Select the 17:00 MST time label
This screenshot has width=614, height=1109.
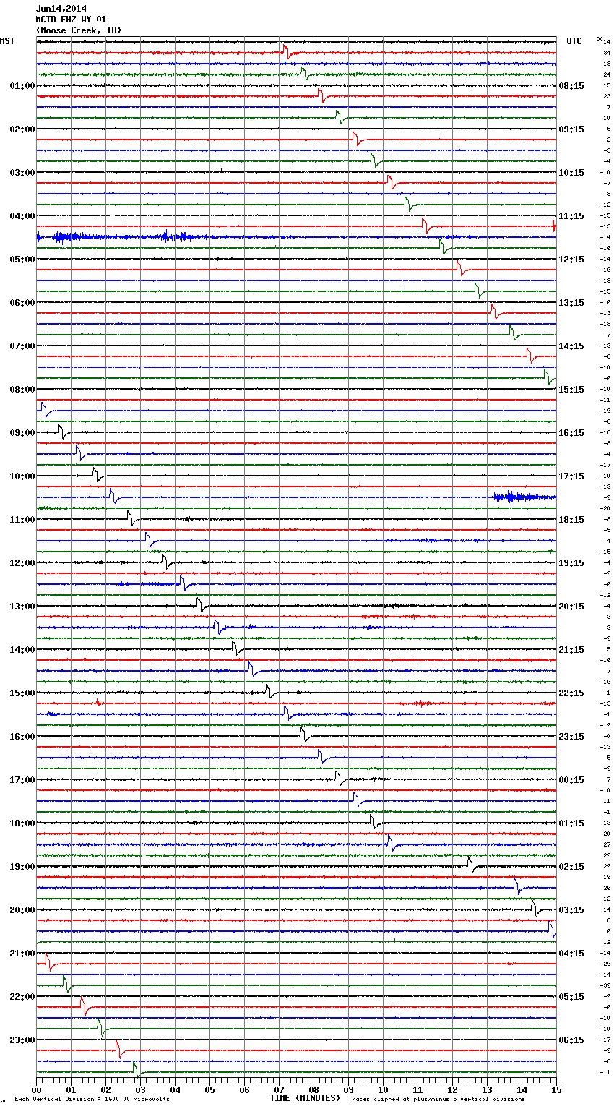22,780
